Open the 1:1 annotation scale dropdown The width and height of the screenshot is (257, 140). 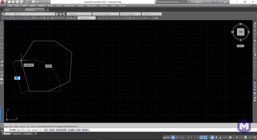225,138
